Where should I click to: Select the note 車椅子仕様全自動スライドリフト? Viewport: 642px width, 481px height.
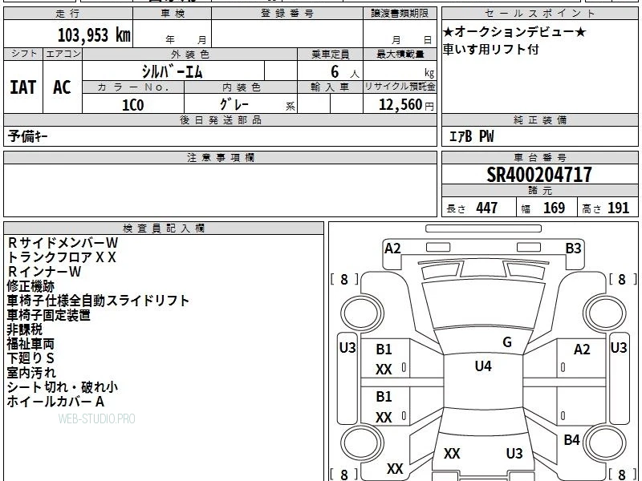tap(98, 301)
